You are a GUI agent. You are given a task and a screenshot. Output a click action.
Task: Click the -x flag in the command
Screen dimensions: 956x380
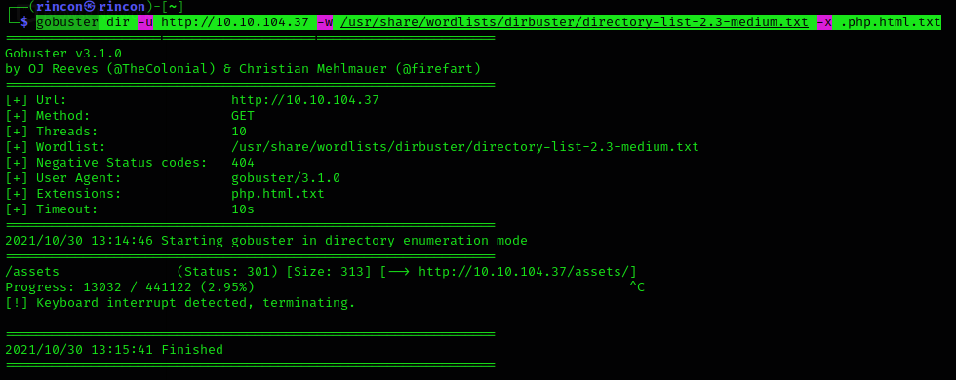[x=824, y=22]
